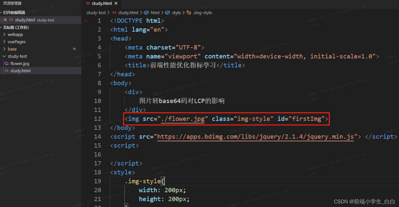Screen dimensions: 399x207
Task: Open flower.jpg in the explorer
Action: [x=41, y=63]
